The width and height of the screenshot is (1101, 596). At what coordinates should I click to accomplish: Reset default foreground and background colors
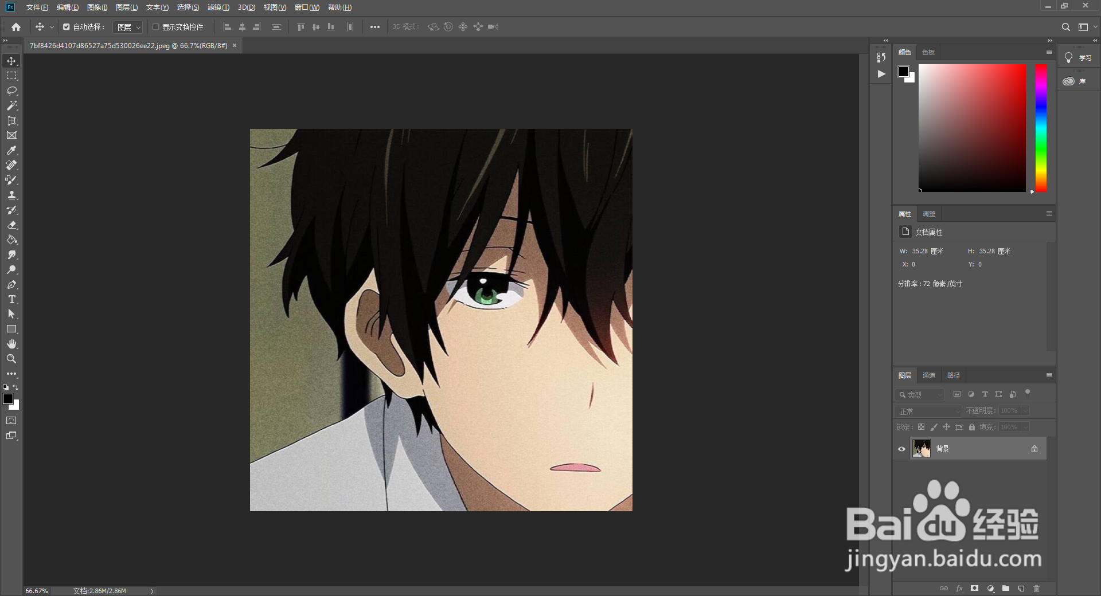coord(6,387)
